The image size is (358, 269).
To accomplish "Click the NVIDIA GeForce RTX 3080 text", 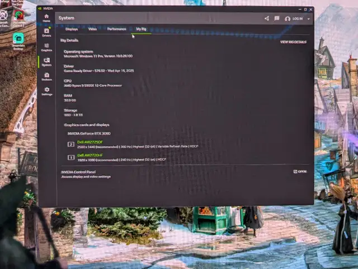I will (x=89, y=133).
